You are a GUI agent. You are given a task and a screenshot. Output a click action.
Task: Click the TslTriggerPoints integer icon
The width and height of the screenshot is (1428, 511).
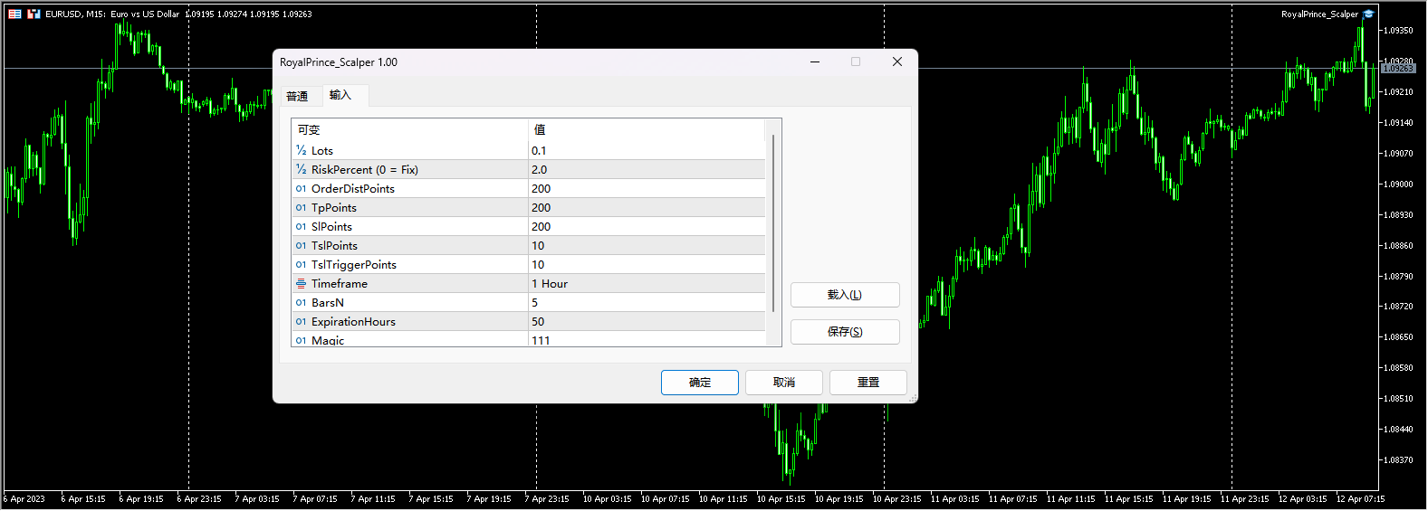tap(301, 264)
